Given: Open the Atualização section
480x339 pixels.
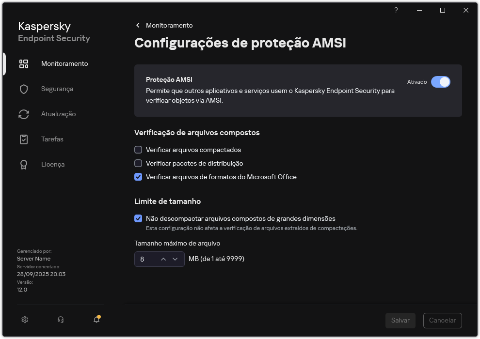Looking at the screenshot, I should (x=59, y=114).
